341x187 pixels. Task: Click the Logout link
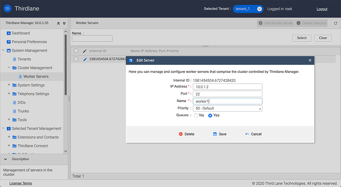tap(322, 9)
